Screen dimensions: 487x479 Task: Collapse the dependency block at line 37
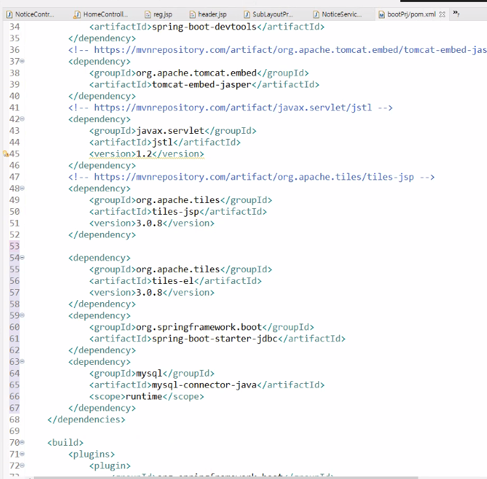(22, 61)
